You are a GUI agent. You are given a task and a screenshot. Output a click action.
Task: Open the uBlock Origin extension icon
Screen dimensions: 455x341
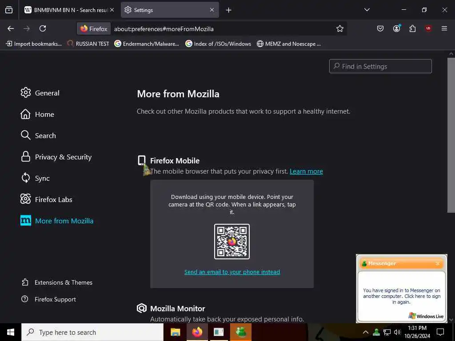(x=428, y=28)
